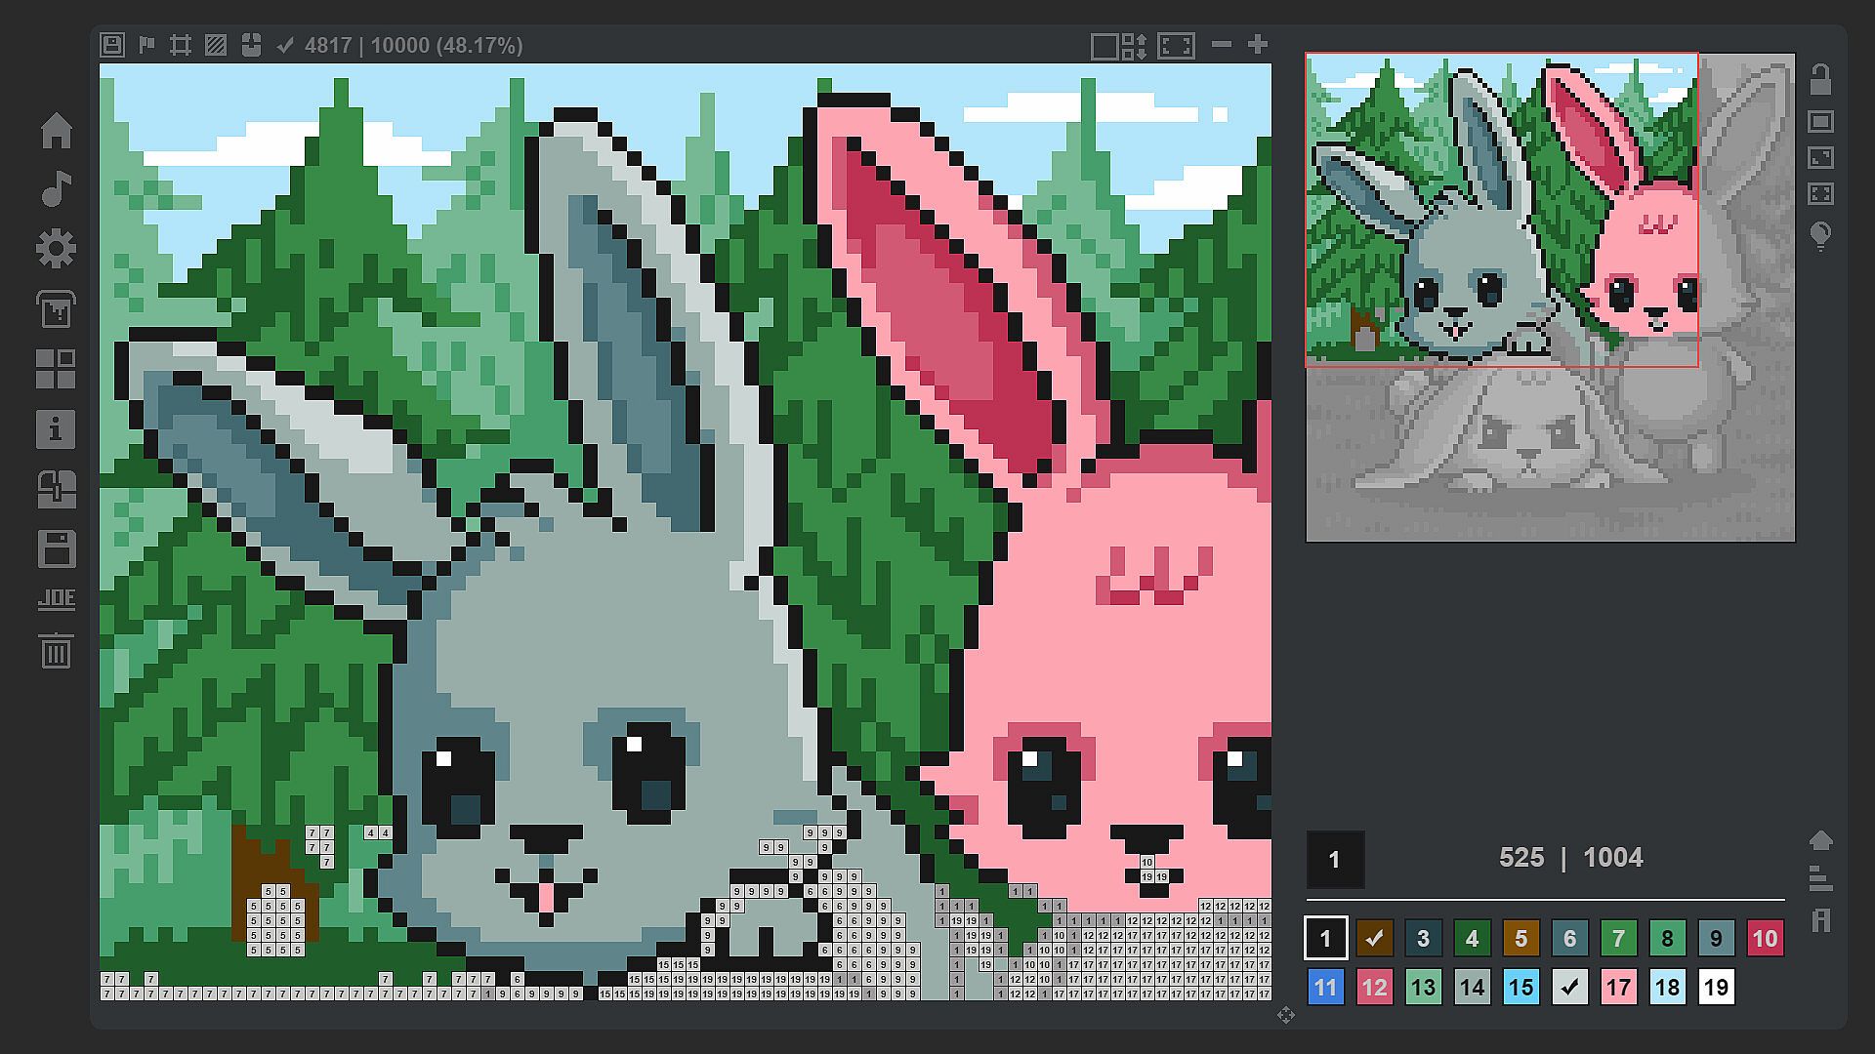Click the trash can icon

[x=56, y=651]
